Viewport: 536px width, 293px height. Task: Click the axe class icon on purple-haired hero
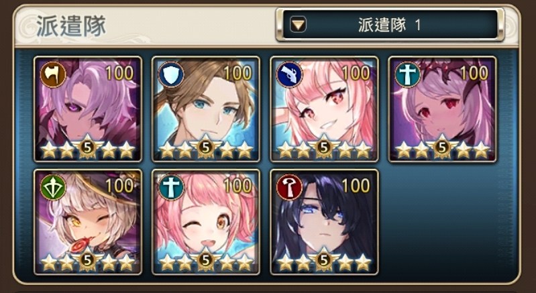tap(53, 75)
